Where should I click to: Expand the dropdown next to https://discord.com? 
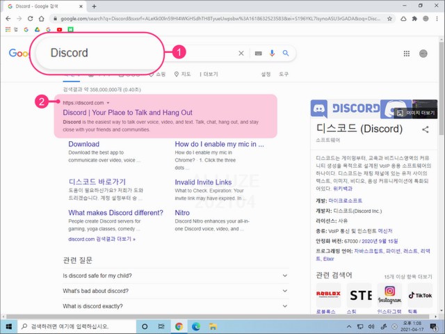click(108, 103)
